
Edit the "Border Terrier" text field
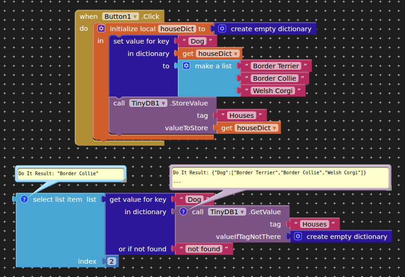[276, 66]
